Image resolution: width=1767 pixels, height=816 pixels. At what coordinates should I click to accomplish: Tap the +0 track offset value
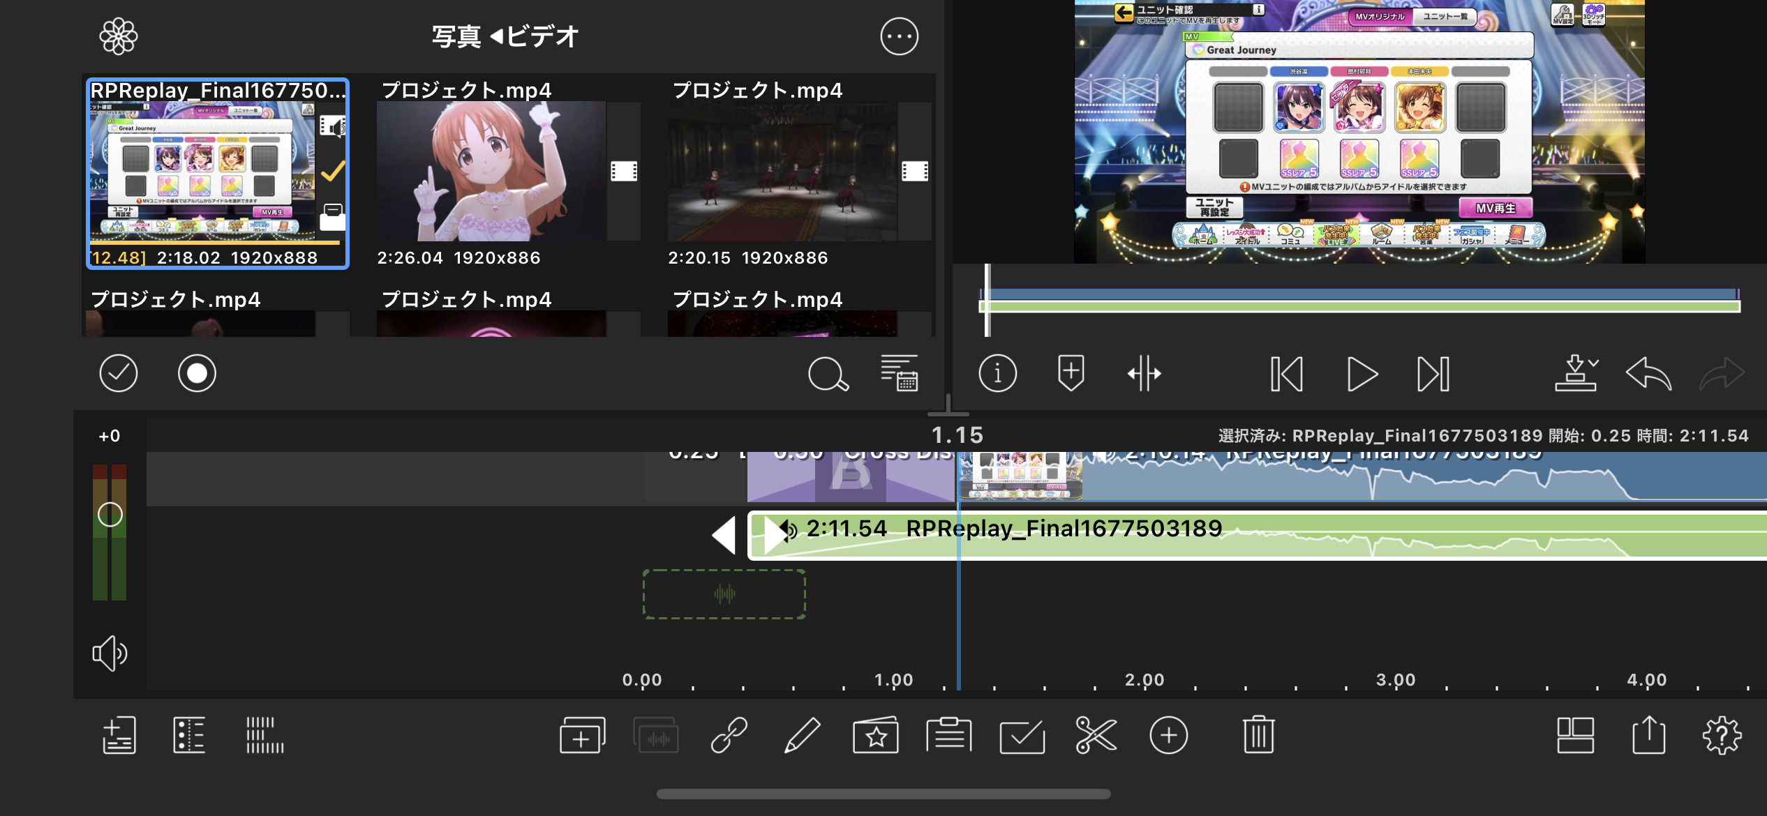[x=110, y=436]
